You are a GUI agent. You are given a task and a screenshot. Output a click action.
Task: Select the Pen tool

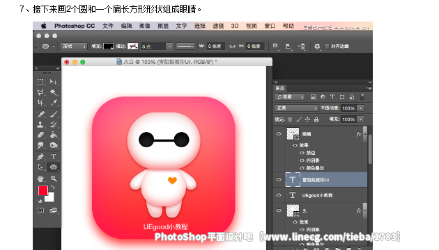(40, 157)
